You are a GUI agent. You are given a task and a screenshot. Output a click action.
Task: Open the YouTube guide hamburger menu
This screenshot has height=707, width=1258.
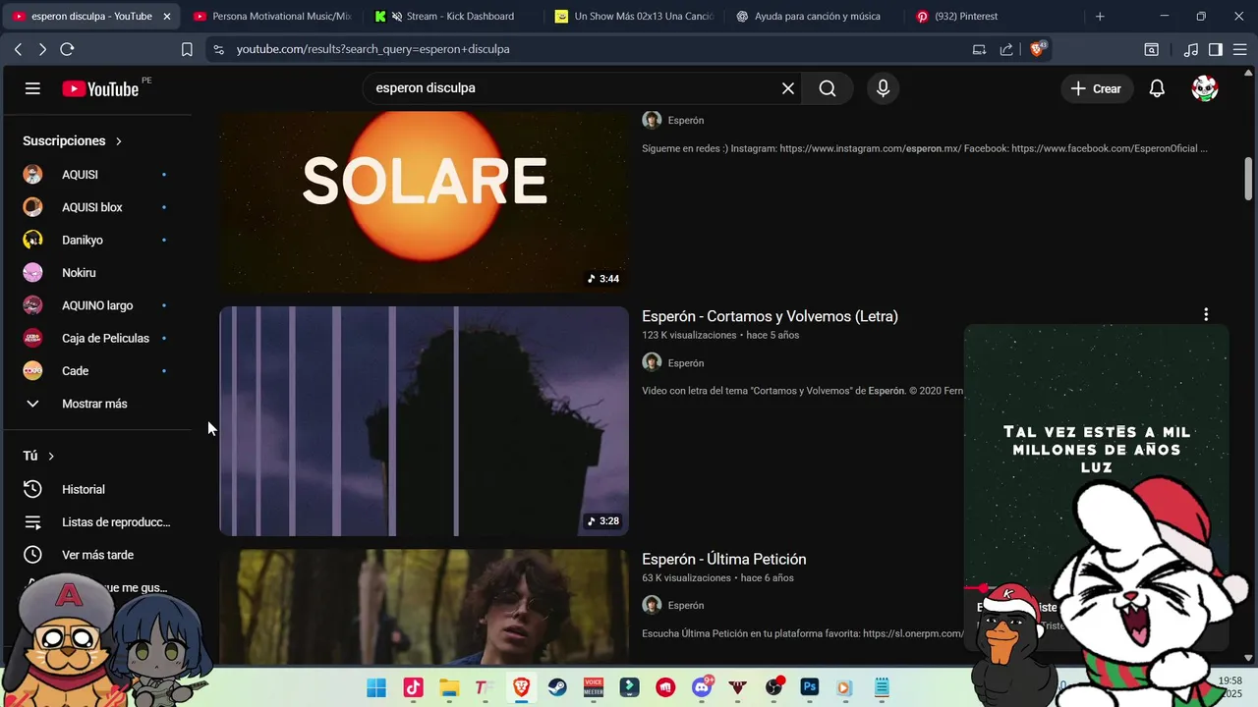point(32,88)
